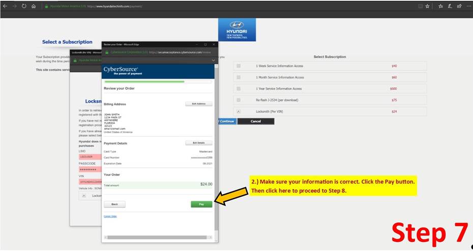Click the popup's horizontal scrollbar

[157, 237]
